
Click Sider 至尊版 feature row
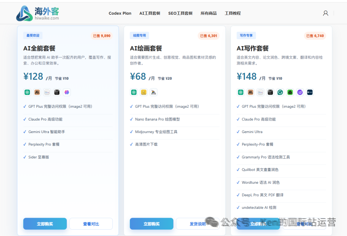(x=68, y=157)
